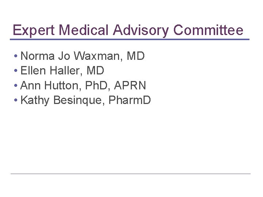Click the purple underline beneath the title
The width and height of the screenshot is (263, 197).
pyautogui.click(x=130, y=39)
